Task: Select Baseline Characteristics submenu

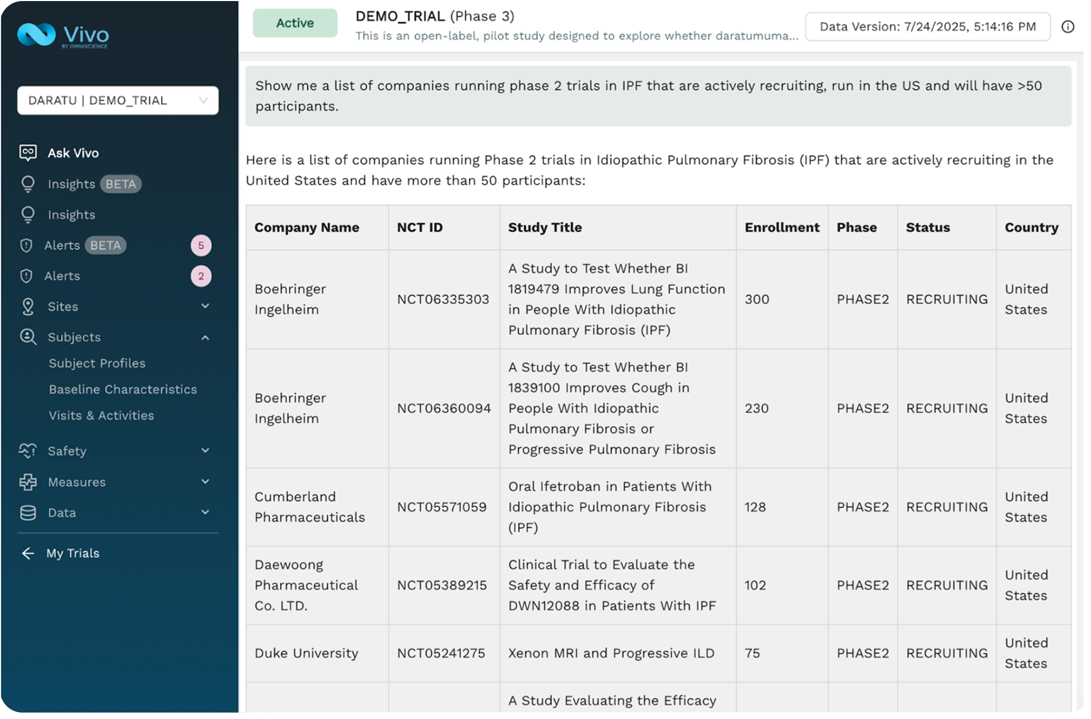Action: [x=123, y=389]
